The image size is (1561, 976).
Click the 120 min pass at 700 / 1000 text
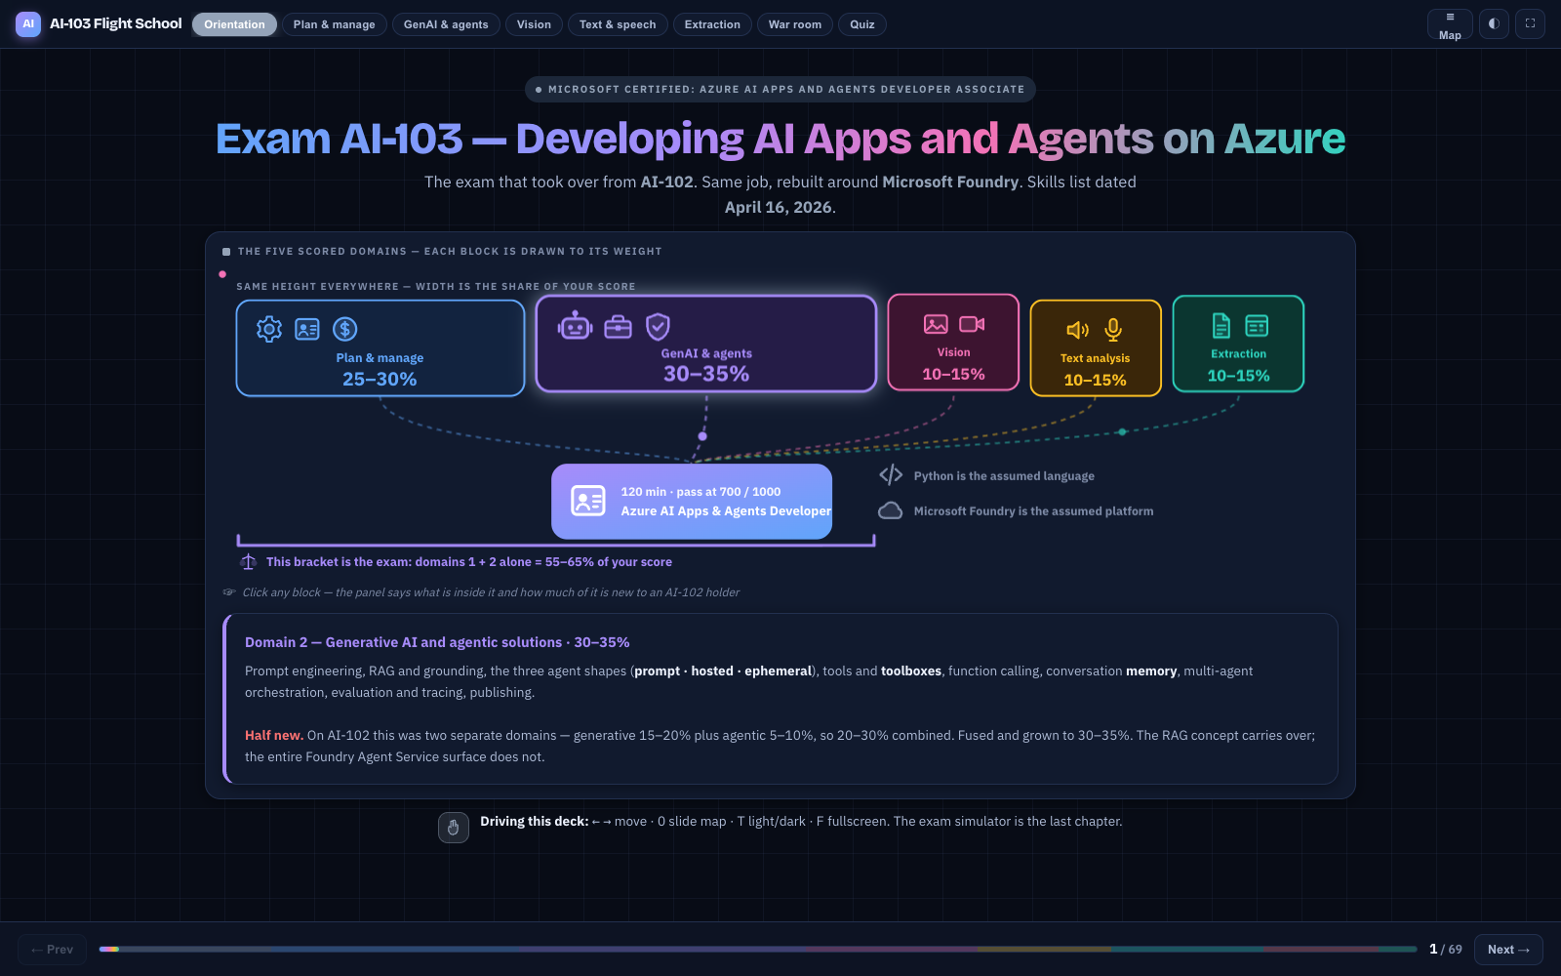pyautogui.click(x=700, y=492)
